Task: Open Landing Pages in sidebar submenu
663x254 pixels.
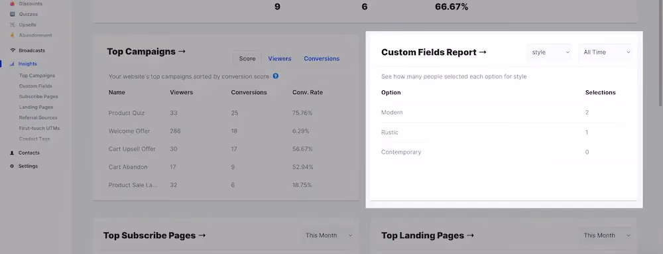Action: 36,107
